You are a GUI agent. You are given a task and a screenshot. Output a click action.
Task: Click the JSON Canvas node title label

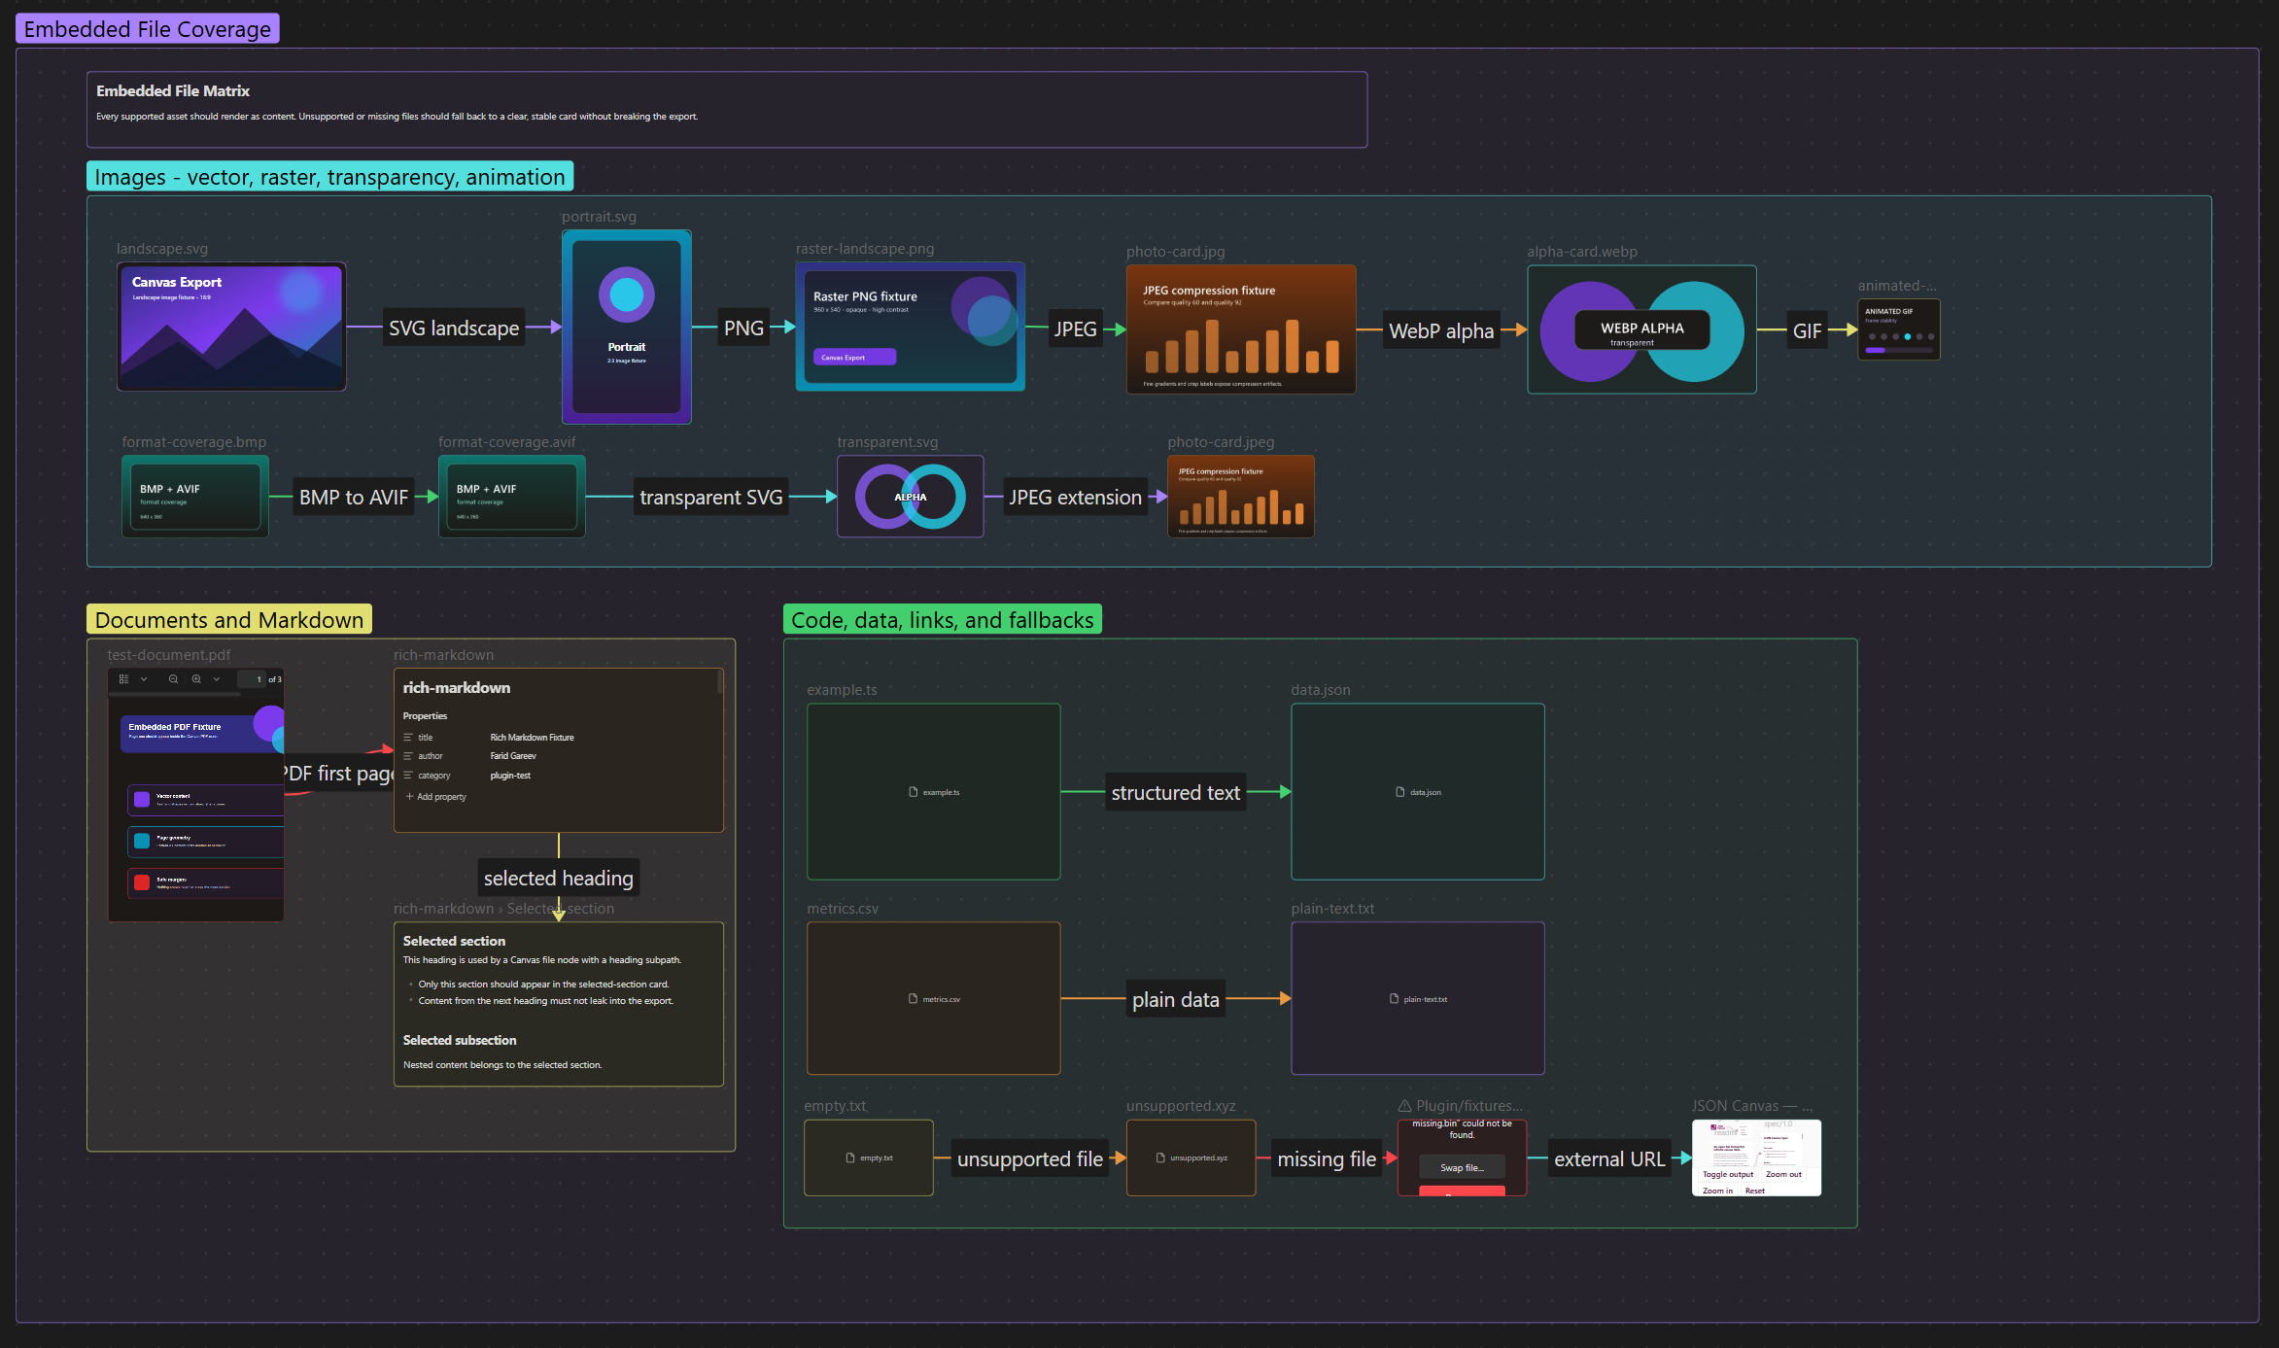coord(1751,1106)
